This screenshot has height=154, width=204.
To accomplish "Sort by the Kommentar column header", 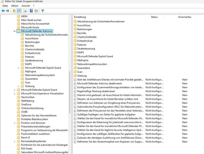I will coord(184,17).
